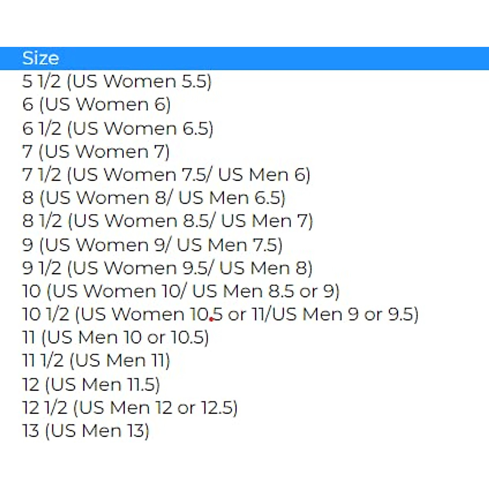This screenshot has height=489, width=489.
Task: Choose size 7 (US Women 7)
Action: pos(96,152)
